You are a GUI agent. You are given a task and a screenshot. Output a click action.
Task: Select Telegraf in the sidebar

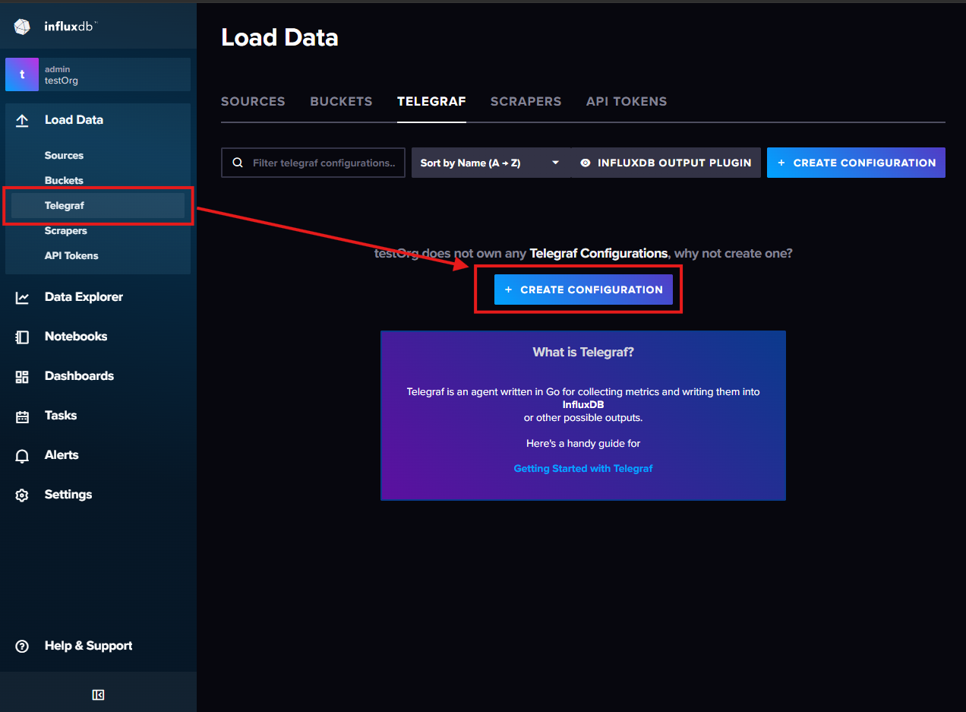click(98, 205)
